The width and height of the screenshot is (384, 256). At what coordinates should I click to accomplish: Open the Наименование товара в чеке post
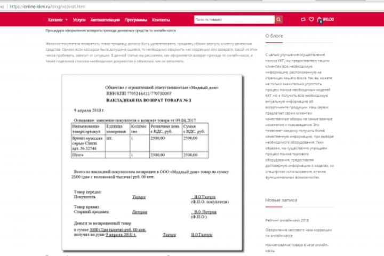point(297,247)
